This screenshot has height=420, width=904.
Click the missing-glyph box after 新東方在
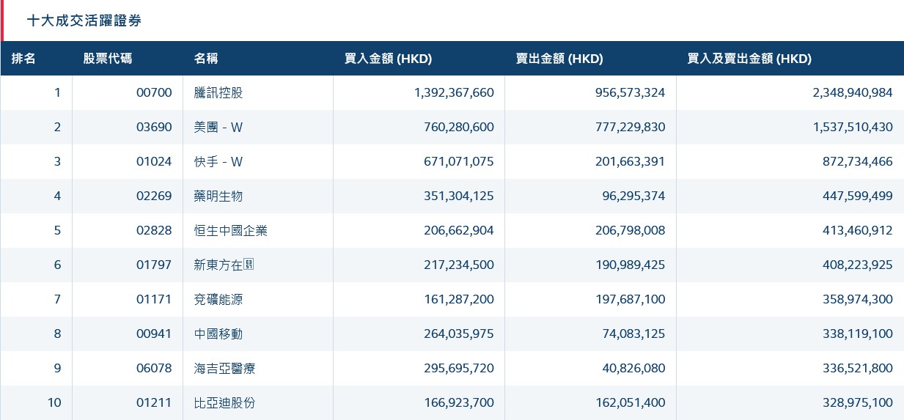click(249, 265)
